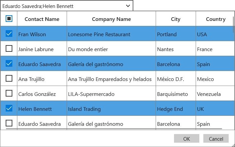The height and width of the screenshot is (147, 235).
Task: Click the vertical scrollbar thumb
Action: tap(233, 21)
